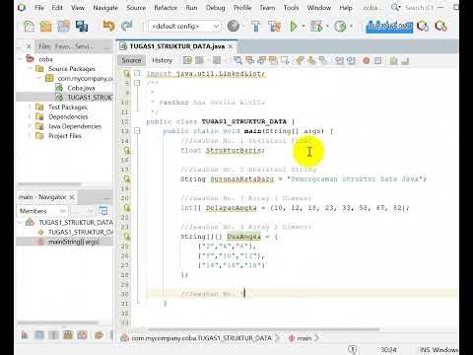The height and width of the screenshot is (355, 473).
Task: Click the Save All toolbar icon
Action: [x=81, y=26]
